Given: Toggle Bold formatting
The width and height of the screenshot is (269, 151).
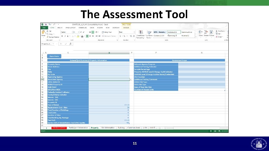Looking at the screenshot, I should coord(62,36).
